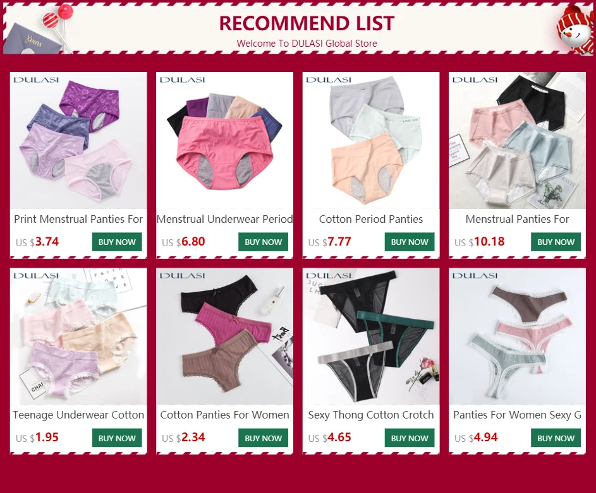This screenshot has width=596, height=493.
Task: Click BUY NOW for the $2.34 Cotton Panties For Women
Action: (263, 438)
